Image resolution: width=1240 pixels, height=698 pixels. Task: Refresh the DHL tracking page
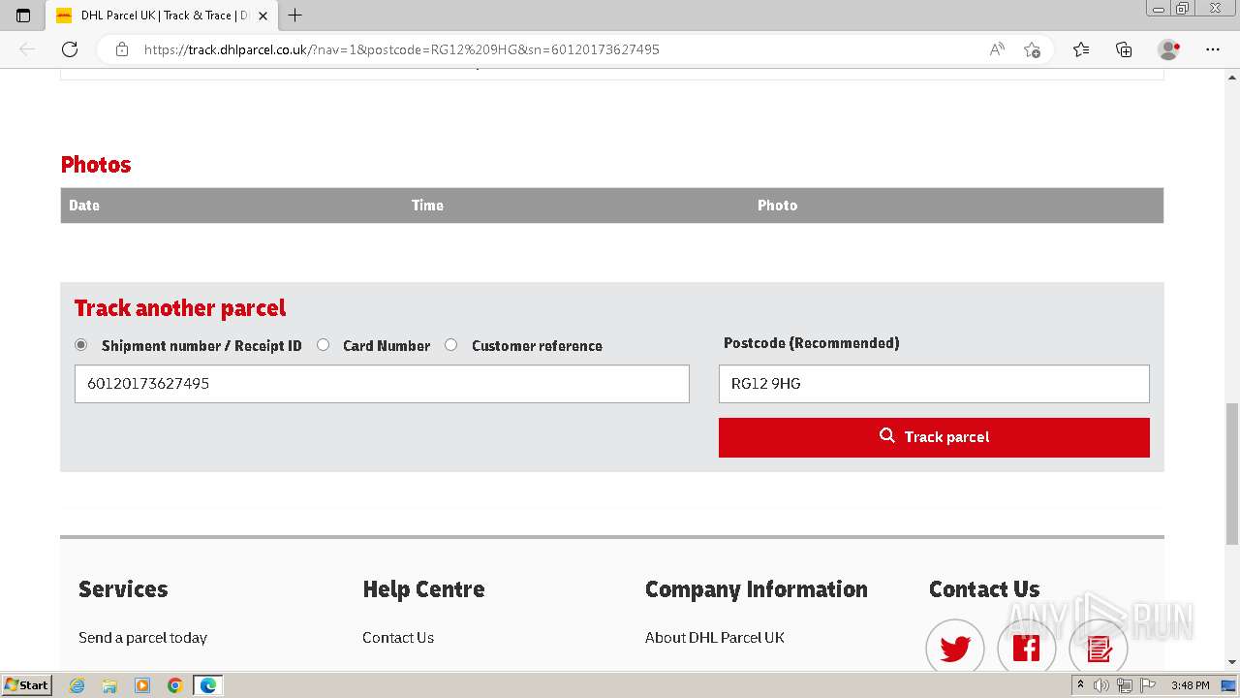70,49
